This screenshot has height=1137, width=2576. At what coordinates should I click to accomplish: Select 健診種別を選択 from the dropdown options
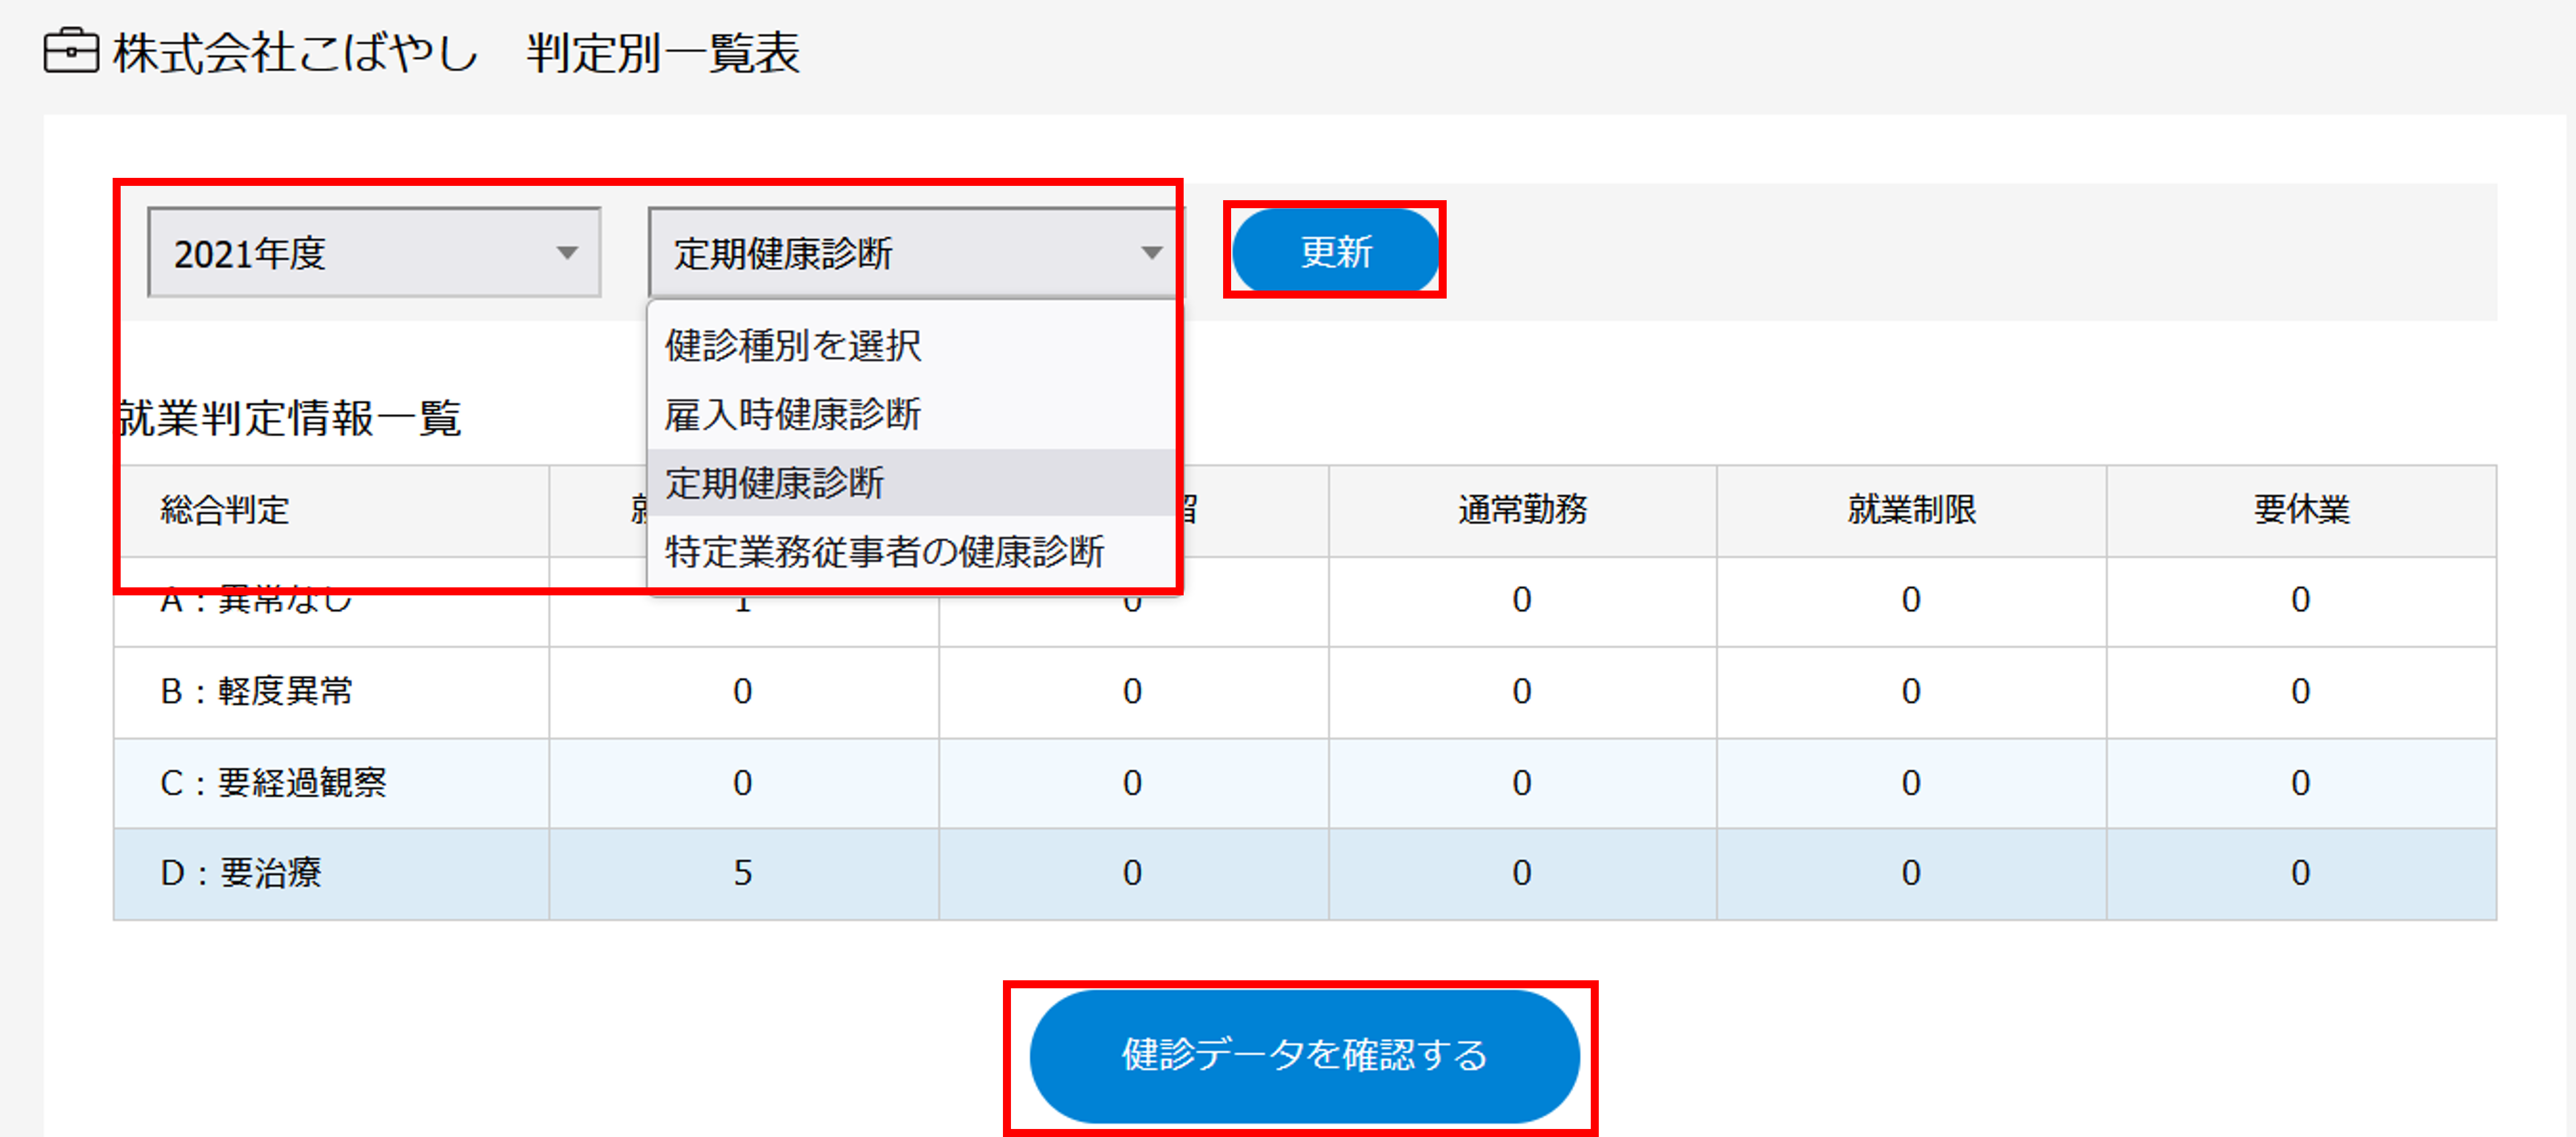click(x=793, y=345)
